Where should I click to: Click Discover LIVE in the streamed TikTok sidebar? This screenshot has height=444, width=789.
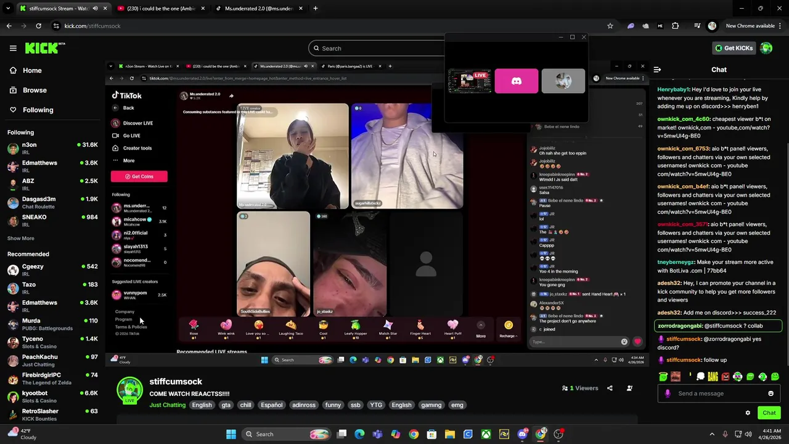[133, 123]
